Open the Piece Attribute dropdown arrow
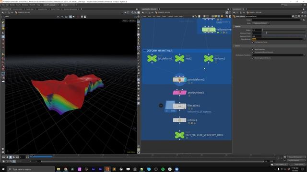 coord(304,39)
